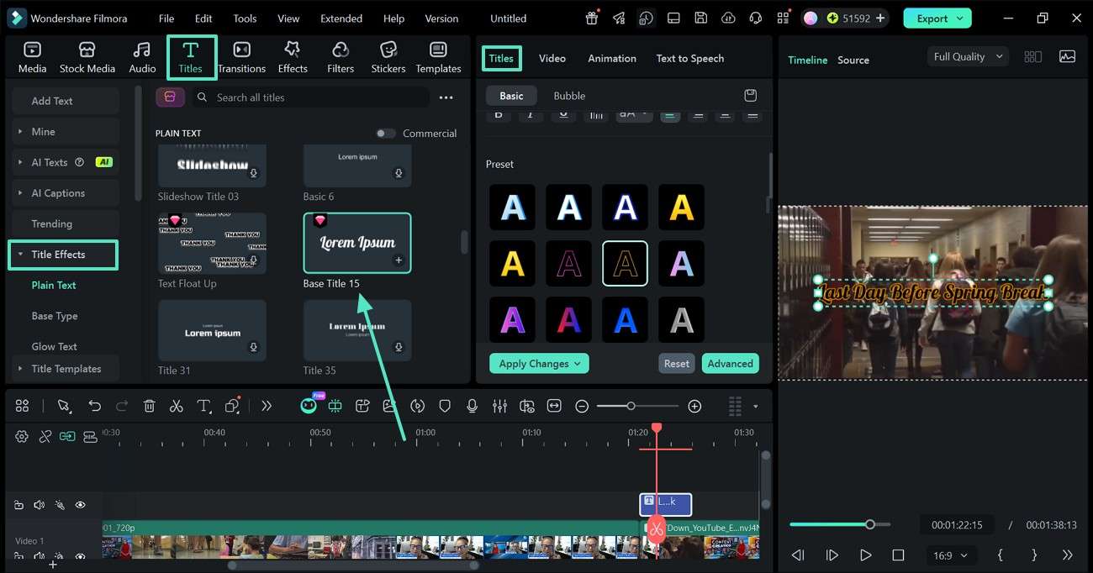Collapse the Title Effects category

tap(63, 255)
